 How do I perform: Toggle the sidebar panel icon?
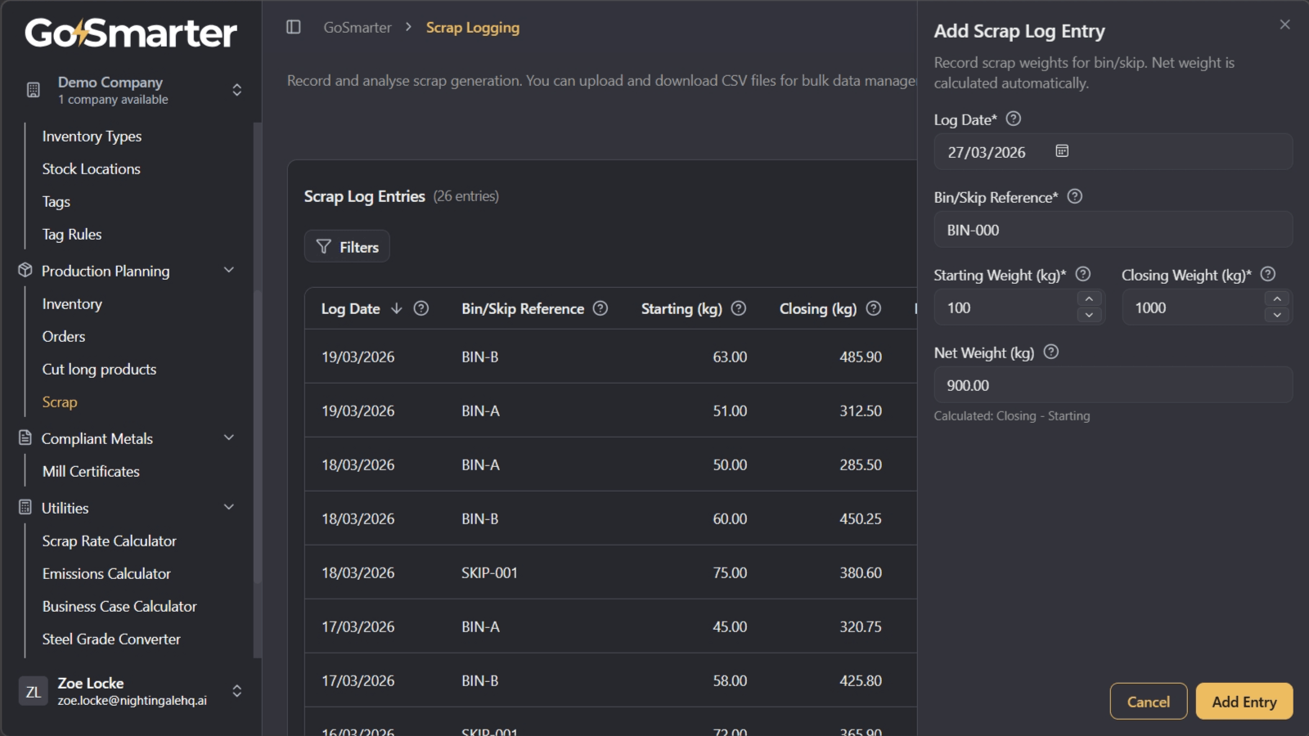(294, 27)
